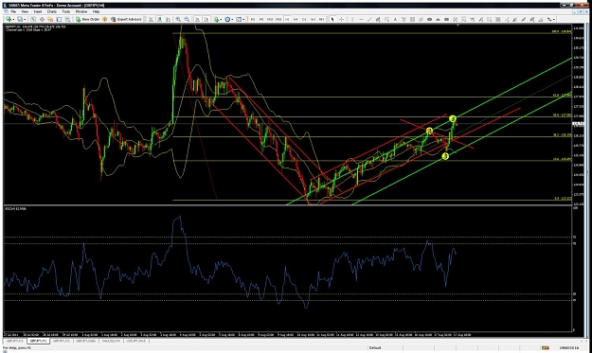Image resolution: width=592 pixels, height=353 pixels.
Task: Select the Vertical Line drawing tool
Action: tap(351, 19)
